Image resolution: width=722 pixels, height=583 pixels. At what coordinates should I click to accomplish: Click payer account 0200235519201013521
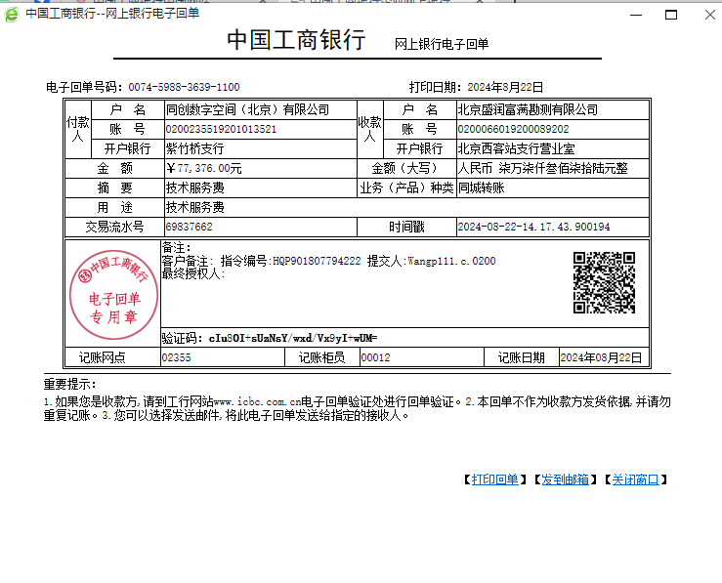coord(221,129)
